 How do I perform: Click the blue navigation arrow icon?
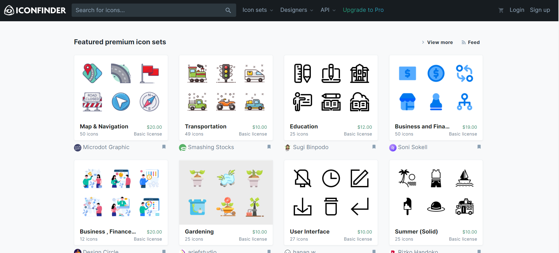121,102
